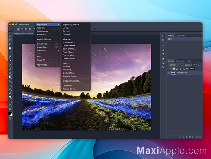
Task: Click the new adjustment layer half-circle icon
Action: tap(187, 137)
